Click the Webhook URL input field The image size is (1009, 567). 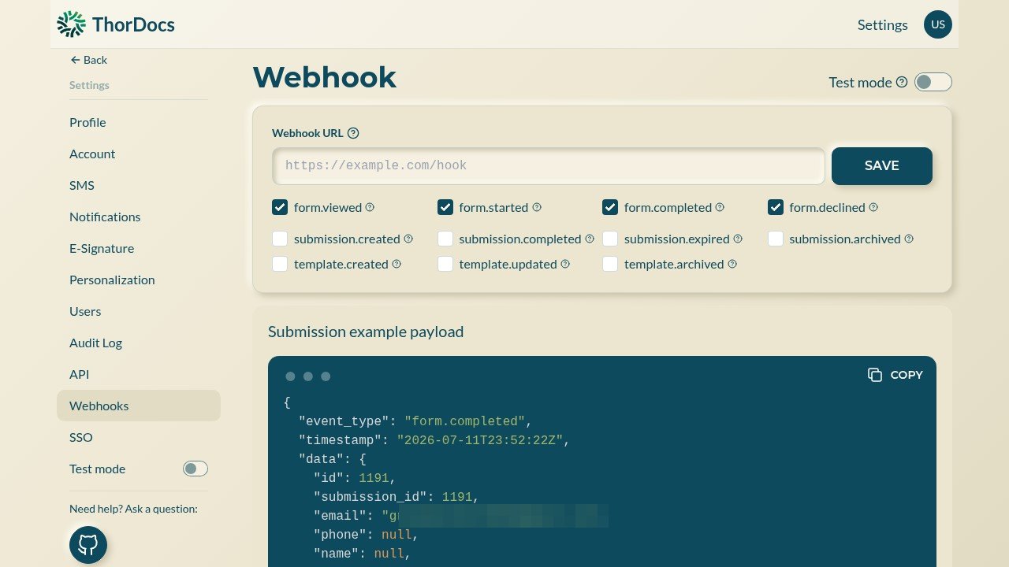(x=549, y=166)
